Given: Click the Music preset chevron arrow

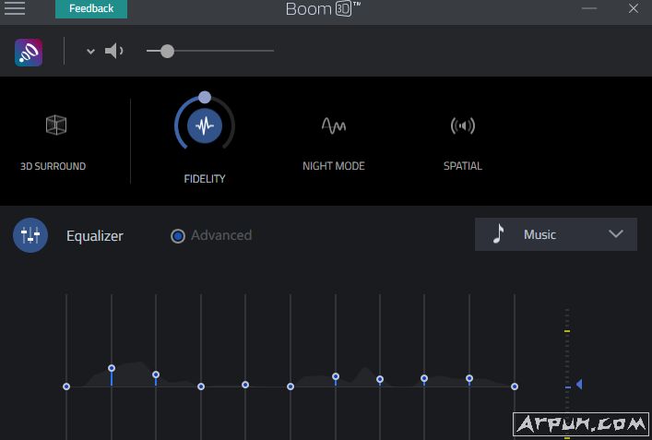Looking at the screenshot, I should 616,234.
